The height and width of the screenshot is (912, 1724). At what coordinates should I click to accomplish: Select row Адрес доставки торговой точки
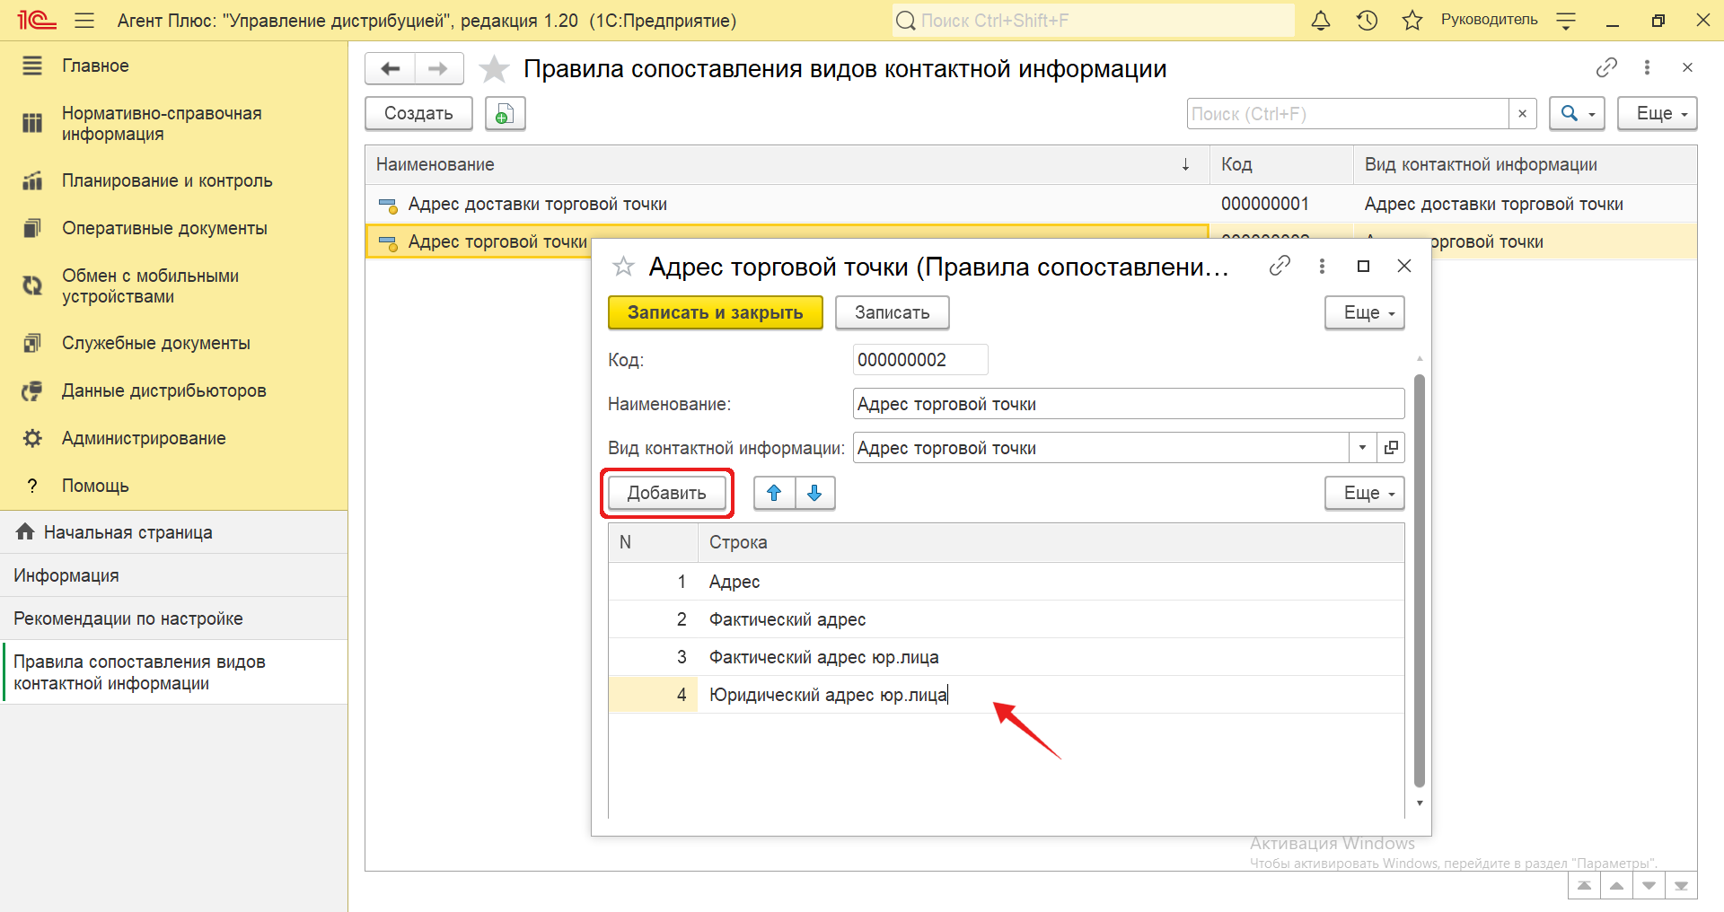point(1031,204)
